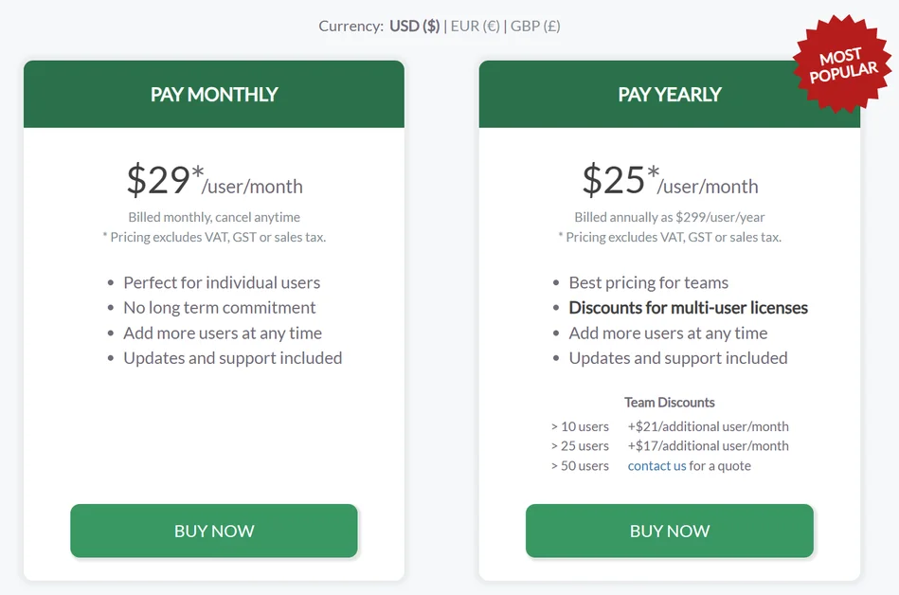Select the > 10 users discount row

pos(670,426)
